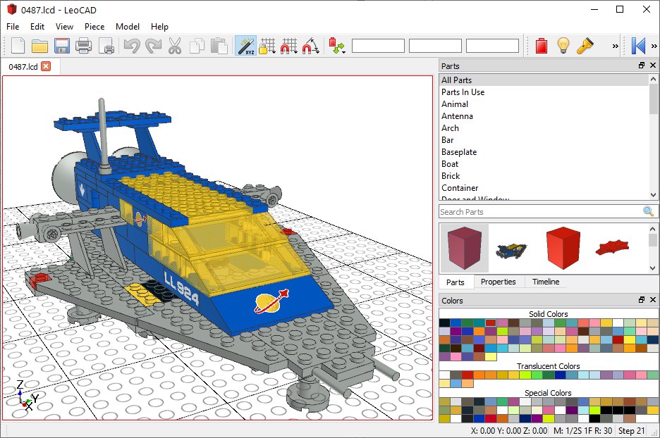
Task: Select the Container category
Action: [x=544, y=188]
